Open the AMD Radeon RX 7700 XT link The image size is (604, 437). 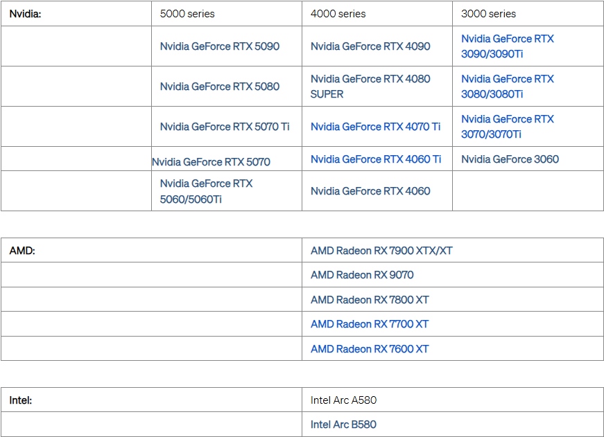click(370, 324)
